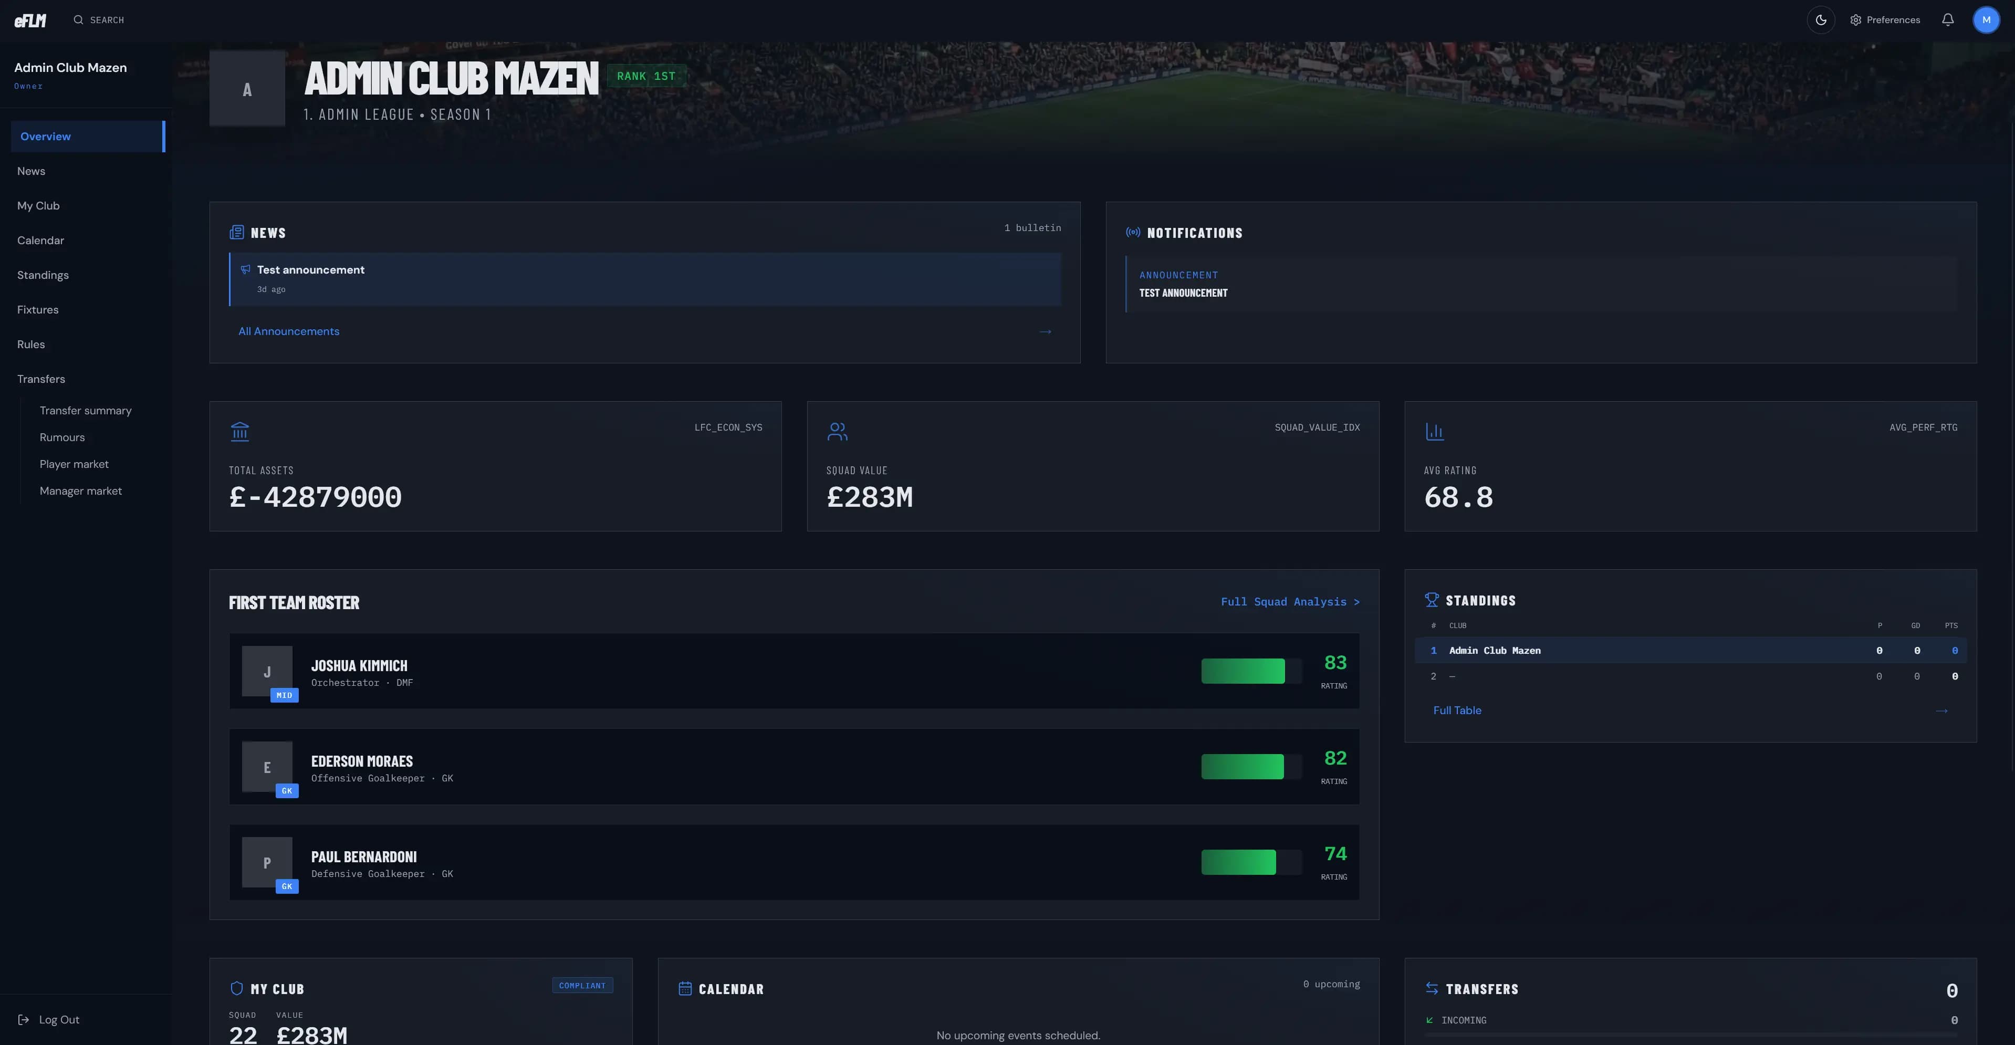Viewport: 2015px width, 1045px height.
Task: Click the Total Assets bank icon
Action: pyautogui.click(x=239, y=432)
